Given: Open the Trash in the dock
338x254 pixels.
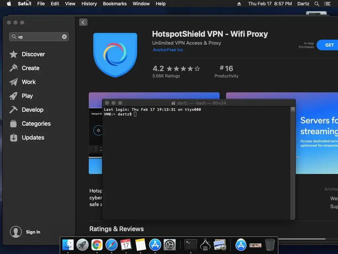Looking at the screenshot, I should coord(270,245).
